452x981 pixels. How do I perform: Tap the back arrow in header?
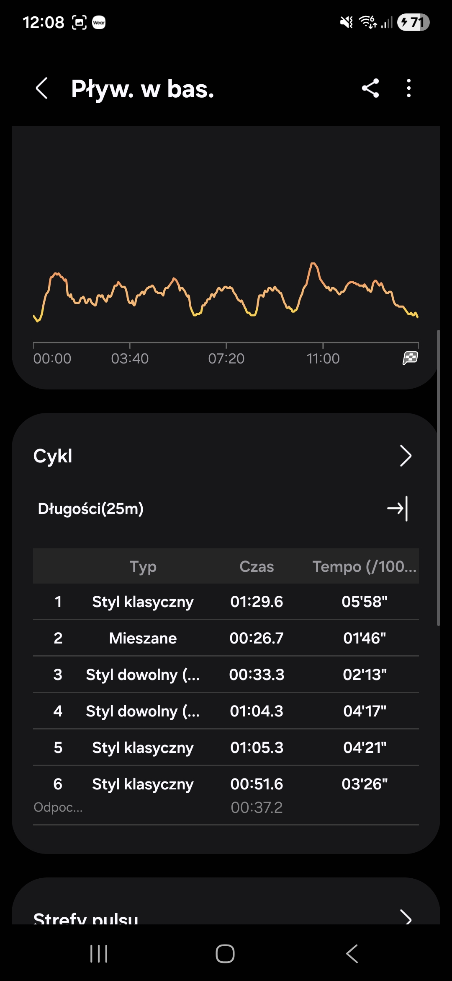pos(42,88)
